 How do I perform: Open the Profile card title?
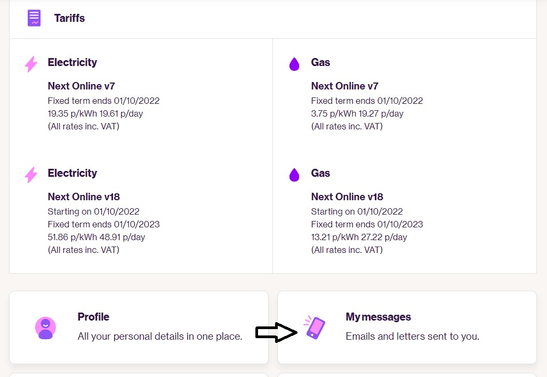[93, 317]
